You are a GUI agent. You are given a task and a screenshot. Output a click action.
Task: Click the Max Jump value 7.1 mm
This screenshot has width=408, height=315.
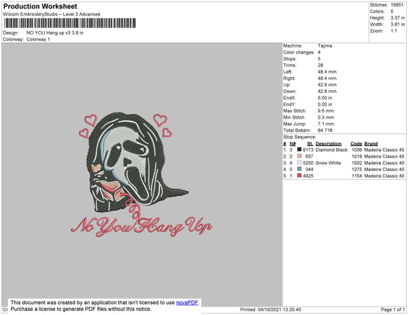click(x=326, y=124)
